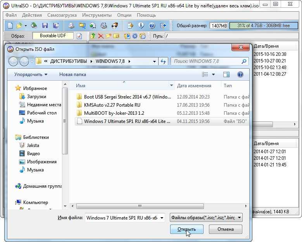The width and height of the screenshot is (302, 242).
Task: Open Загрузки in the favorites sidebar
Action: click(x=36, y=97)
